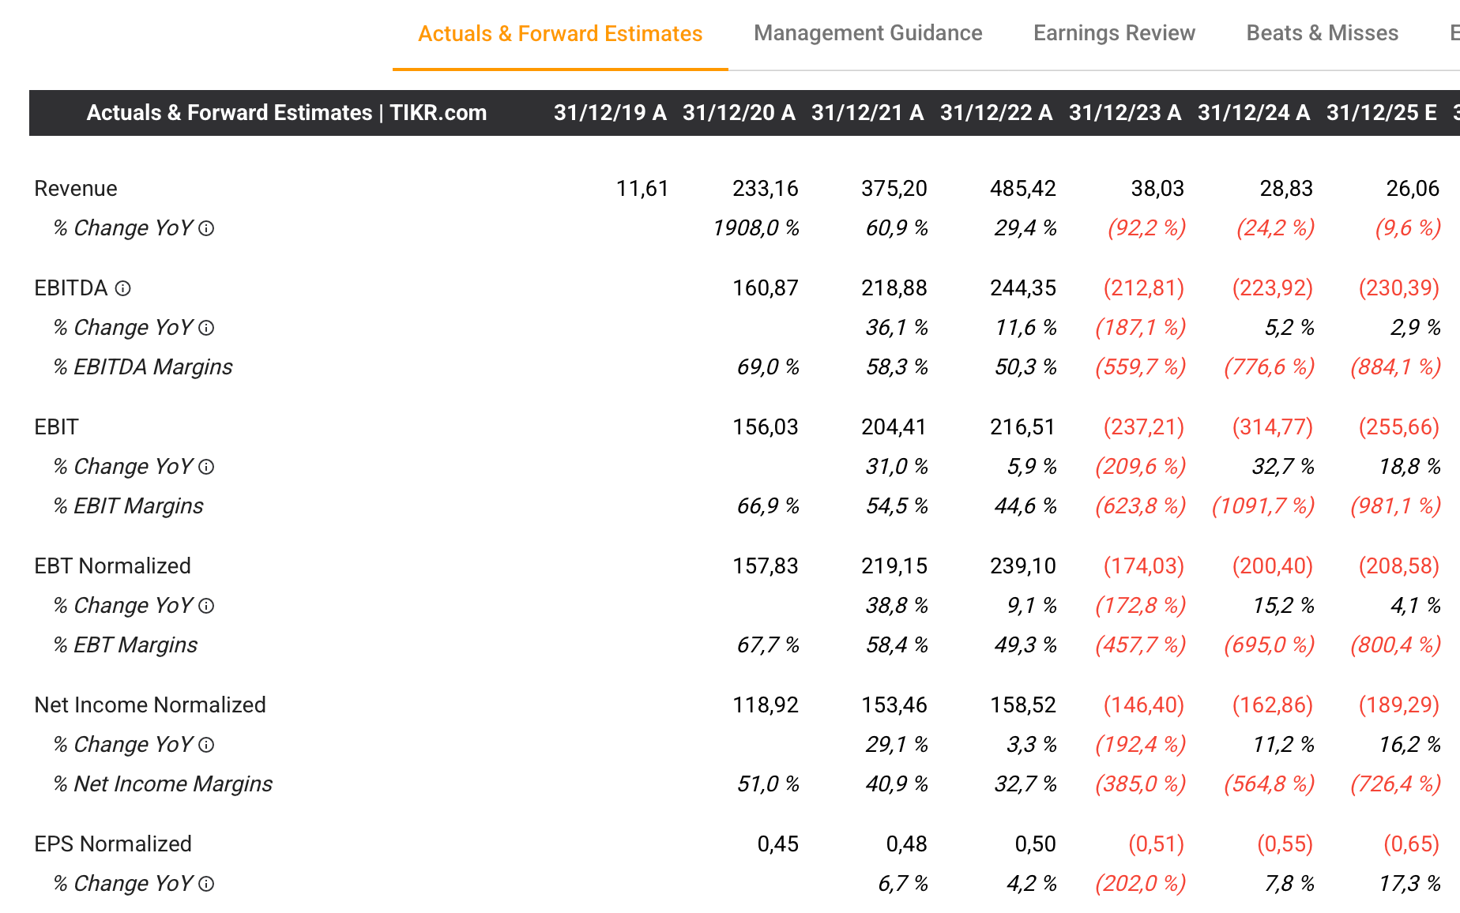The height and width of the screenshot is (913, 1460).
Task: Select the 31/12/20 A column header
Action: click(739, 113)
